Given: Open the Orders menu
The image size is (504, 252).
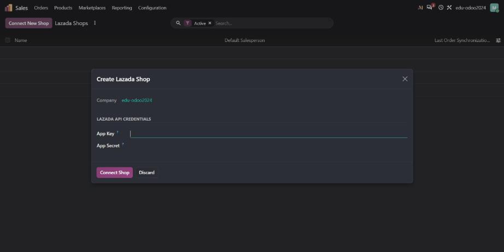Looking at the screenshot, I should [x=41, y=8].
